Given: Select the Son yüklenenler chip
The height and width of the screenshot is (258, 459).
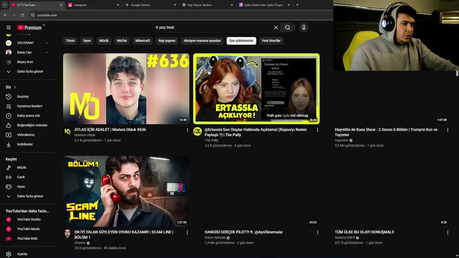Looking at the screenshot, I should [241, 41].
